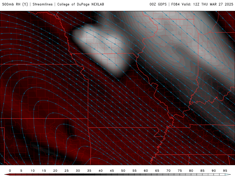This screenshot has width=235, height=176.
Task: Click the "70" label on the color scale
Action: 168,171
